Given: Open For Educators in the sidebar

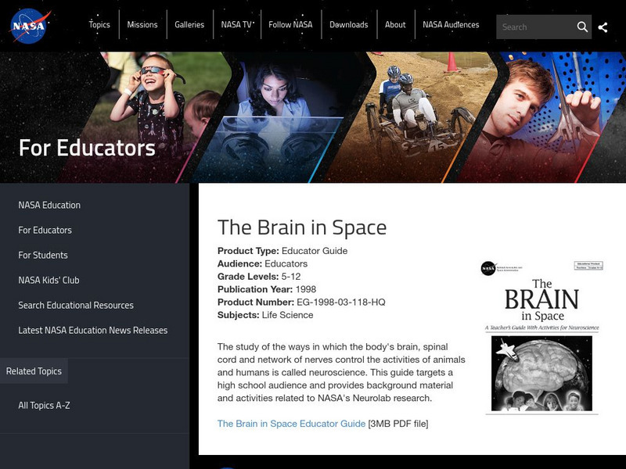Looking at the screenshot, I should [45, 230].
